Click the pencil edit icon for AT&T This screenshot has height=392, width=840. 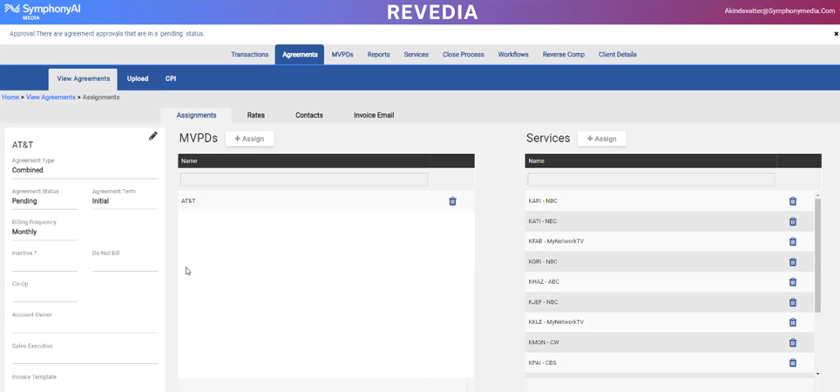click(x=153, y=136)
